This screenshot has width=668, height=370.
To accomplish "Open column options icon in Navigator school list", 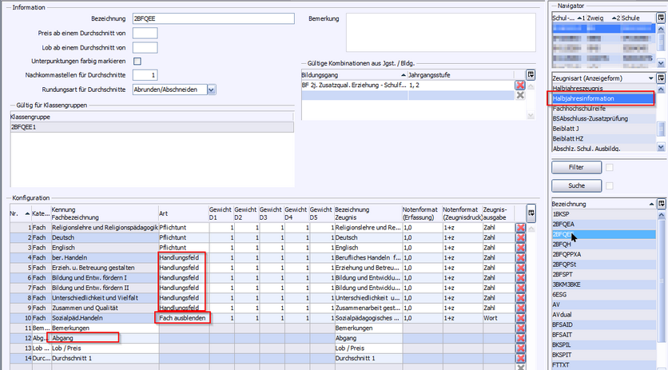I will (x=661, y=17).
